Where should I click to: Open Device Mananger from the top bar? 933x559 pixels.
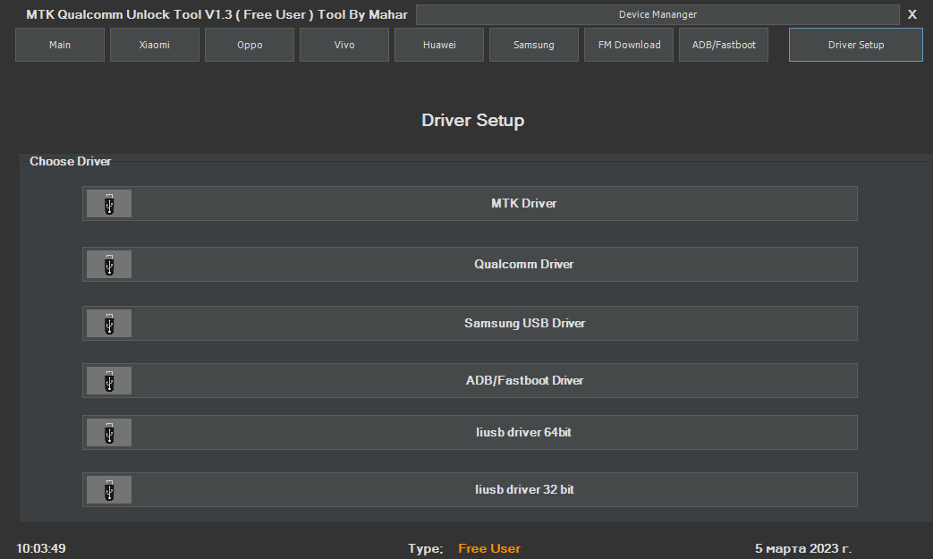coord(657,15)
